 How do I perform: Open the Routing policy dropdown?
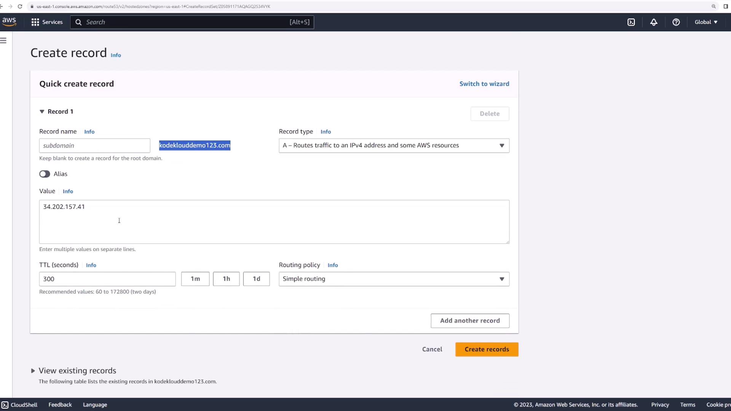[x=394, y=279]
